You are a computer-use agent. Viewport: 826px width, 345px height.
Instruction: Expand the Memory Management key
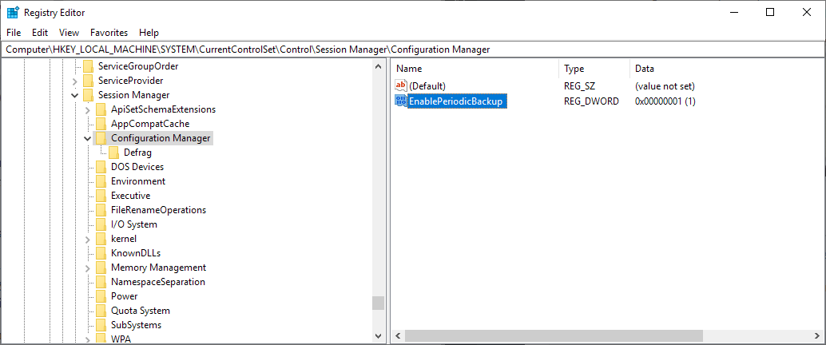[x=87, y=268]
